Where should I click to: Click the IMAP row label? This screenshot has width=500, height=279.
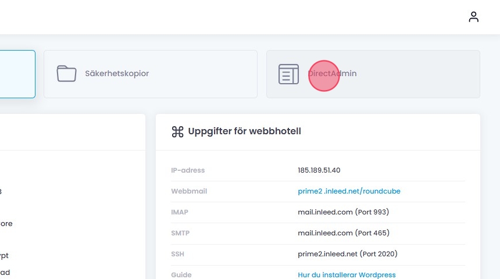pos(180,212)
